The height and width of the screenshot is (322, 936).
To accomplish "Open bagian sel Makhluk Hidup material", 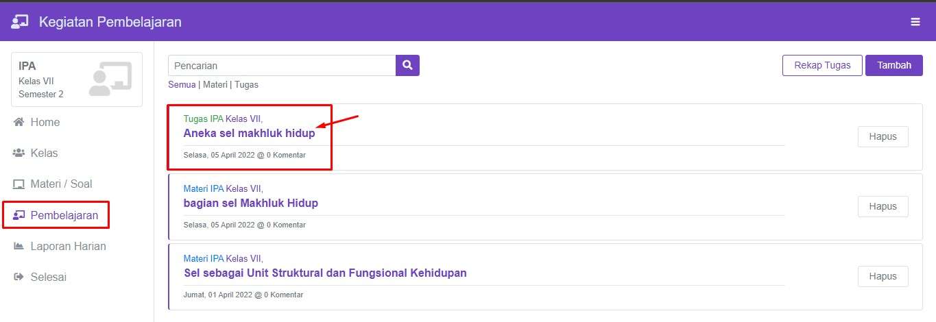I will [x=250, y=203].
